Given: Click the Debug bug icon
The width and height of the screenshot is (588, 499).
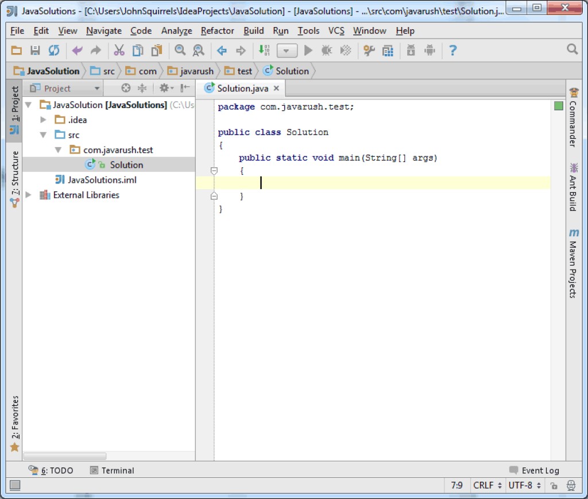Looking at the screenshot, I should (x=327, y=51).
